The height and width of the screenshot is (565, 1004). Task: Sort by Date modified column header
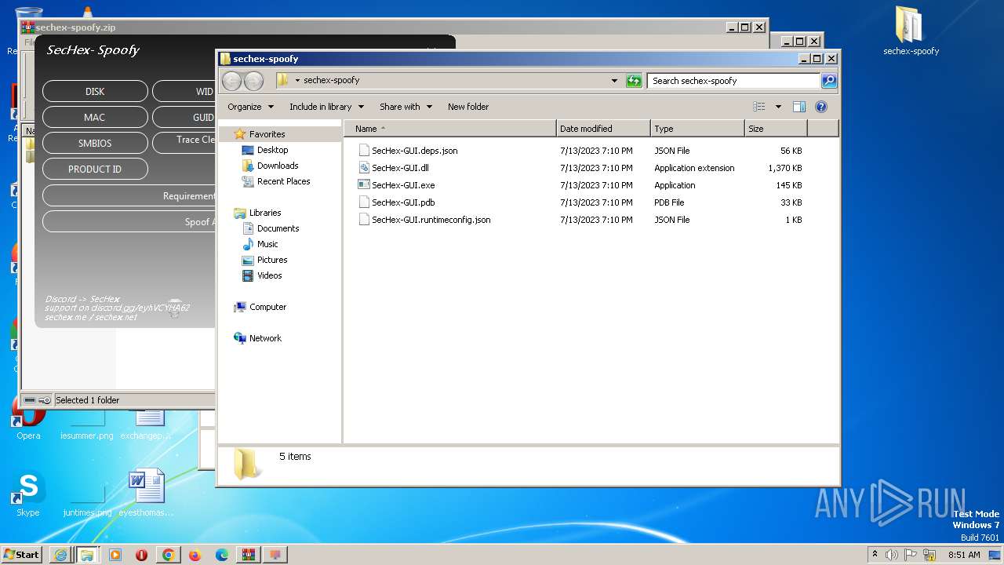coord(603,129)
